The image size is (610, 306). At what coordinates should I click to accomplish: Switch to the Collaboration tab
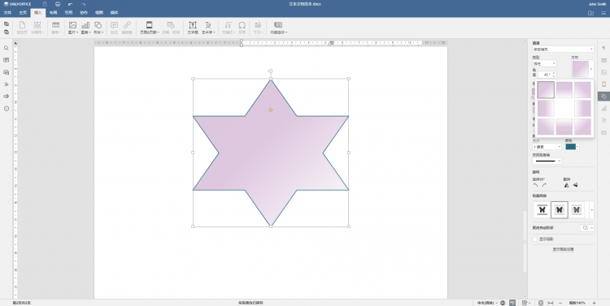[x=84, y=12]
